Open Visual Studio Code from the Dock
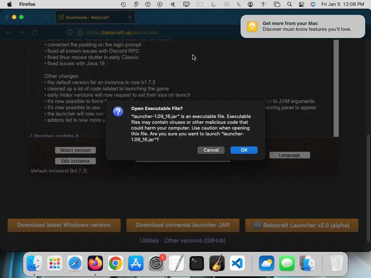The height and width of the screenshot is (278, 371). pyautogui.click(x=237, y=263)
